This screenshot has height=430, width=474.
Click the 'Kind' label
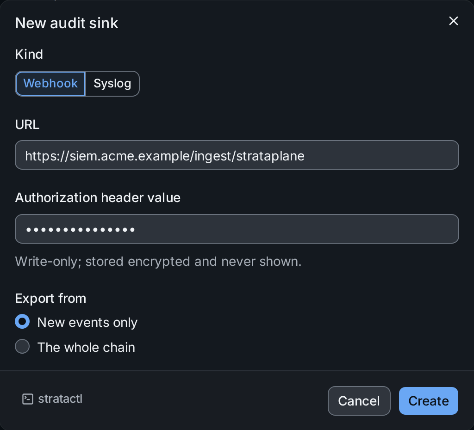click(29, 55)
